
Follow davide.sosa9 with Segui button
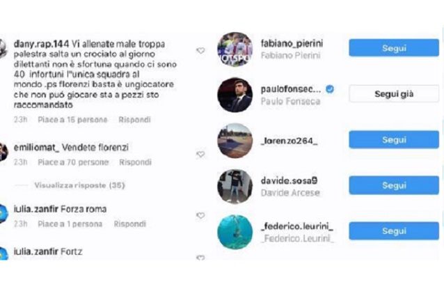click(x=394, y=185)
